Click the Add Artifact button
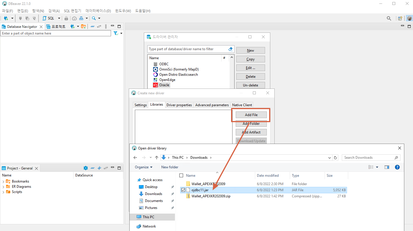 pos(251,132)
